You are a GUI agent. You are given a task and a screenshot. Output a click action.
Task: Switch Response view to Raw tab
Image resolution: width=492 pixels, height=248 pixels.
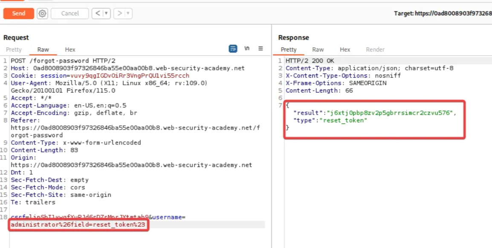tap(318, 50)
